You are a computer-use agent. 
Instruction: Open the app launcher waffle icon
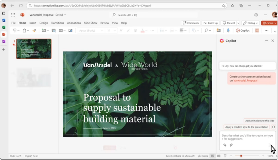13,15
